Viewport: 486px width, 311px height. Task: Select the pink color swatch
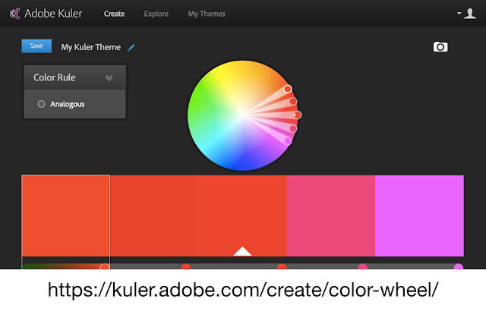coord(331,215)
